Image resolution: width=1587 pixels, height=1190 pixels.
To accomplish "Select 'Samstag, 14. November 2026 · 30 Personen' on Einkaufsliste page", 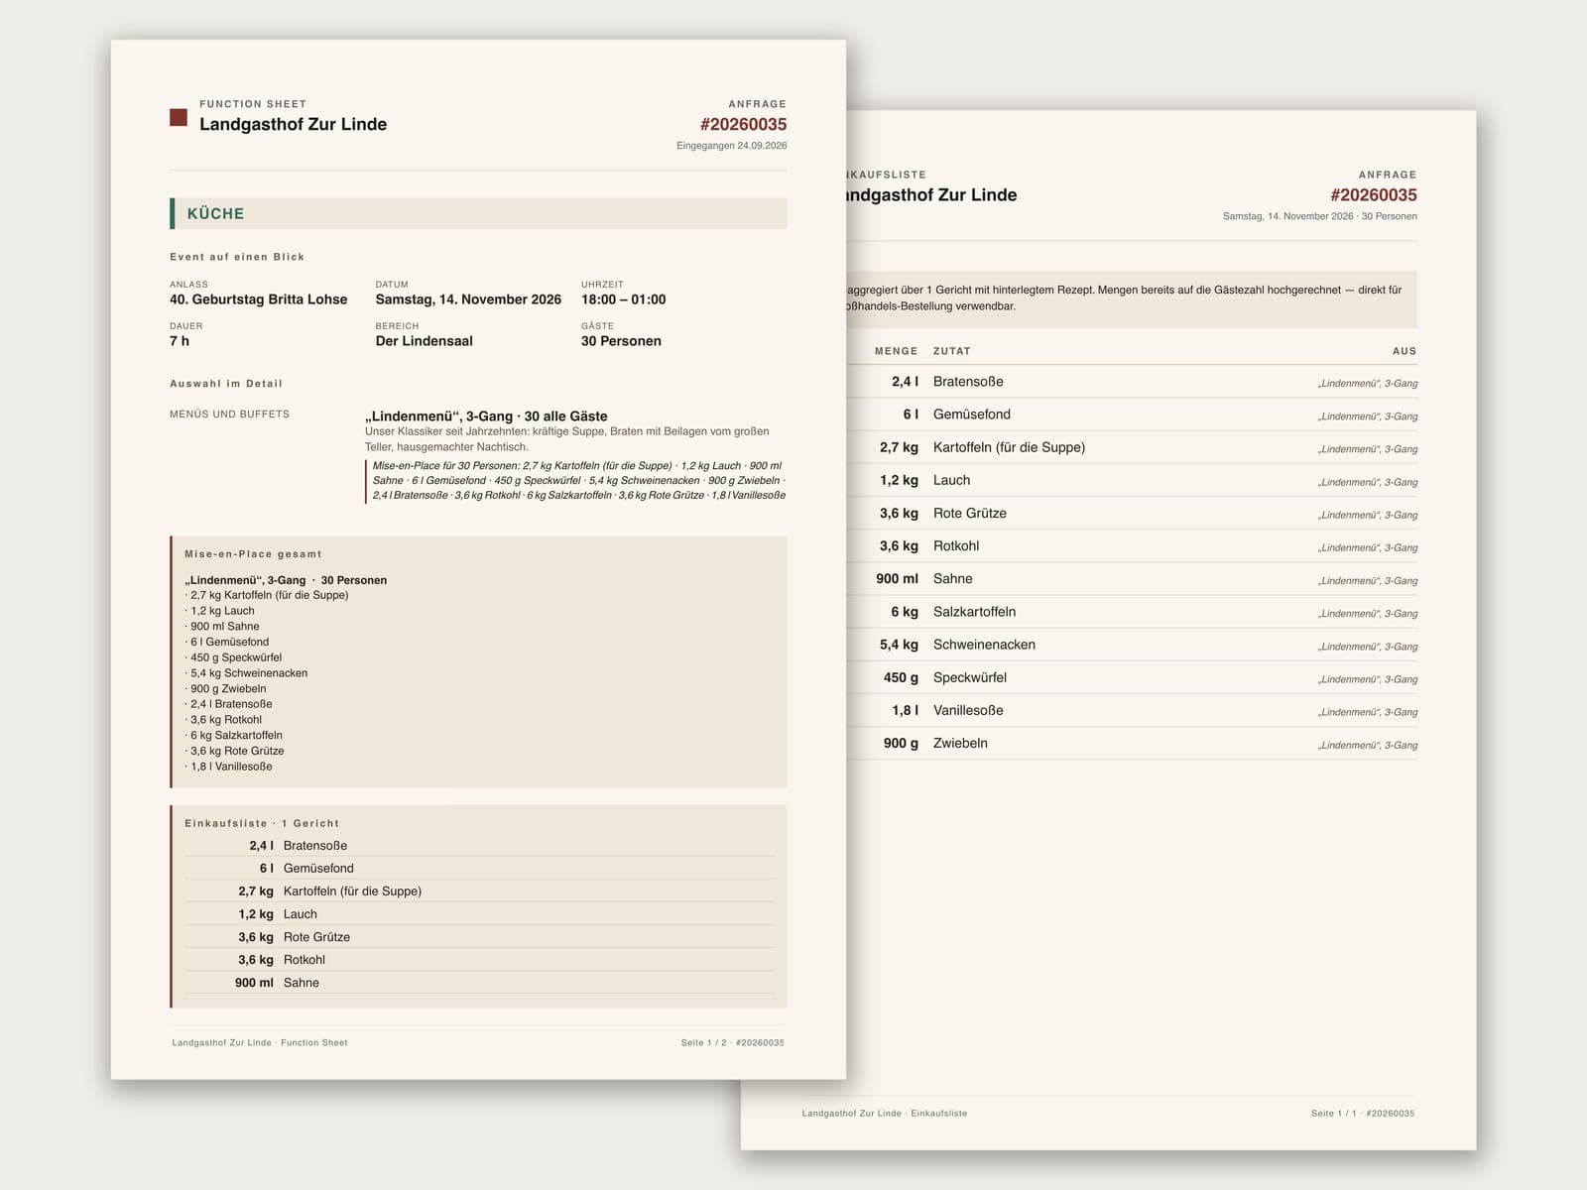I will tap(1320, 216).
